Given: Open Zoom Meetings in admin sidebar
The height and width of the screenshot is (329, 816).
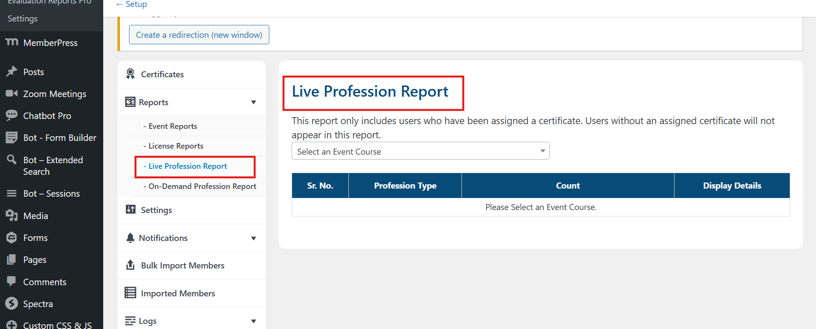Looking at the screenshot, I should [x=55, y=94].
